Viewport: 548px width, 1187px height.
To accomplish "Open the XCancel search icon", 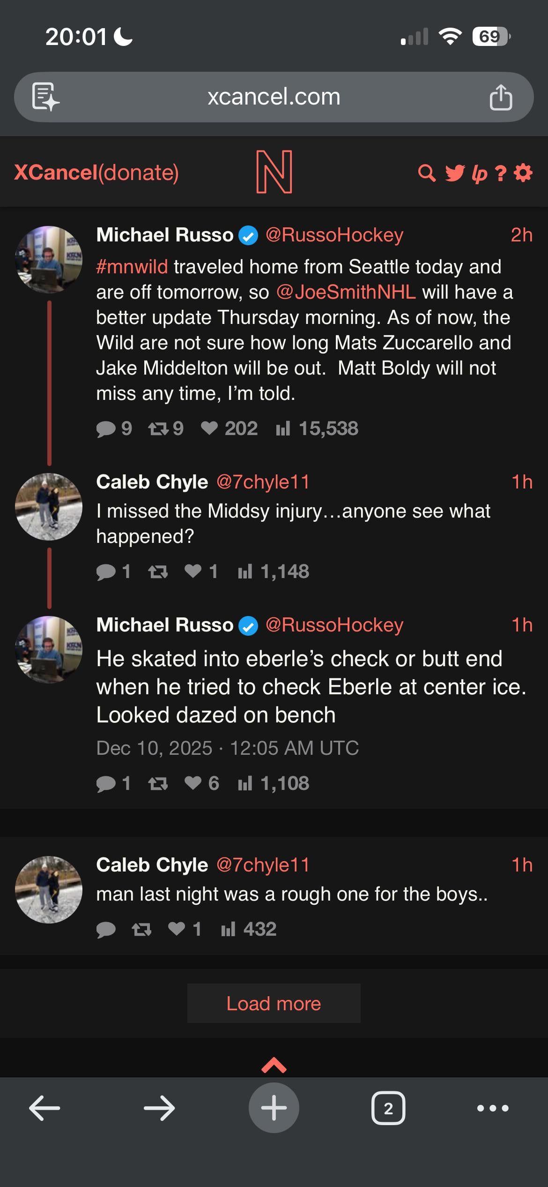I will coord(427,173).
